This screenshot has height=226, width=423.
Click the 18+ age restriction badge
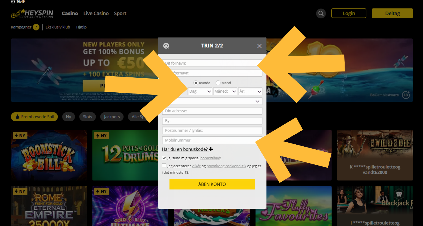point(406,95)
